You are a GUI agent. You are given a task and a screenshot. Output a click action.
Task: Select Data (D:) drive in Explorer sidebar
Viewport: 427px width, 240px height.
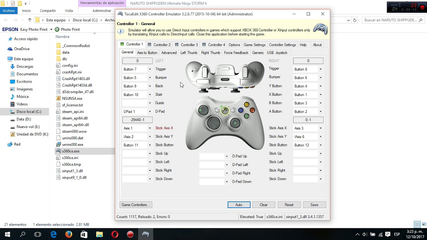tap(24, 119)
